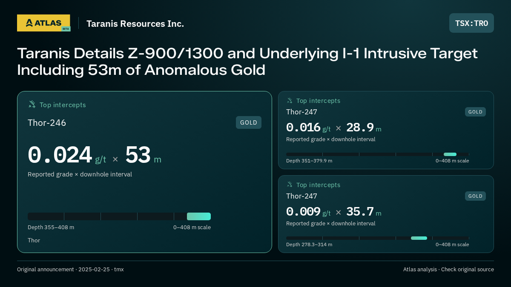Click the small BETA tag under the logo
511x287 pixels.
tap(66, 29)
